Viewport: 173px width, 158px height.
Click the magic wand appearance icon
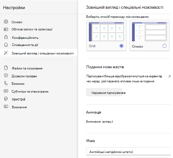tap(6, 53)
